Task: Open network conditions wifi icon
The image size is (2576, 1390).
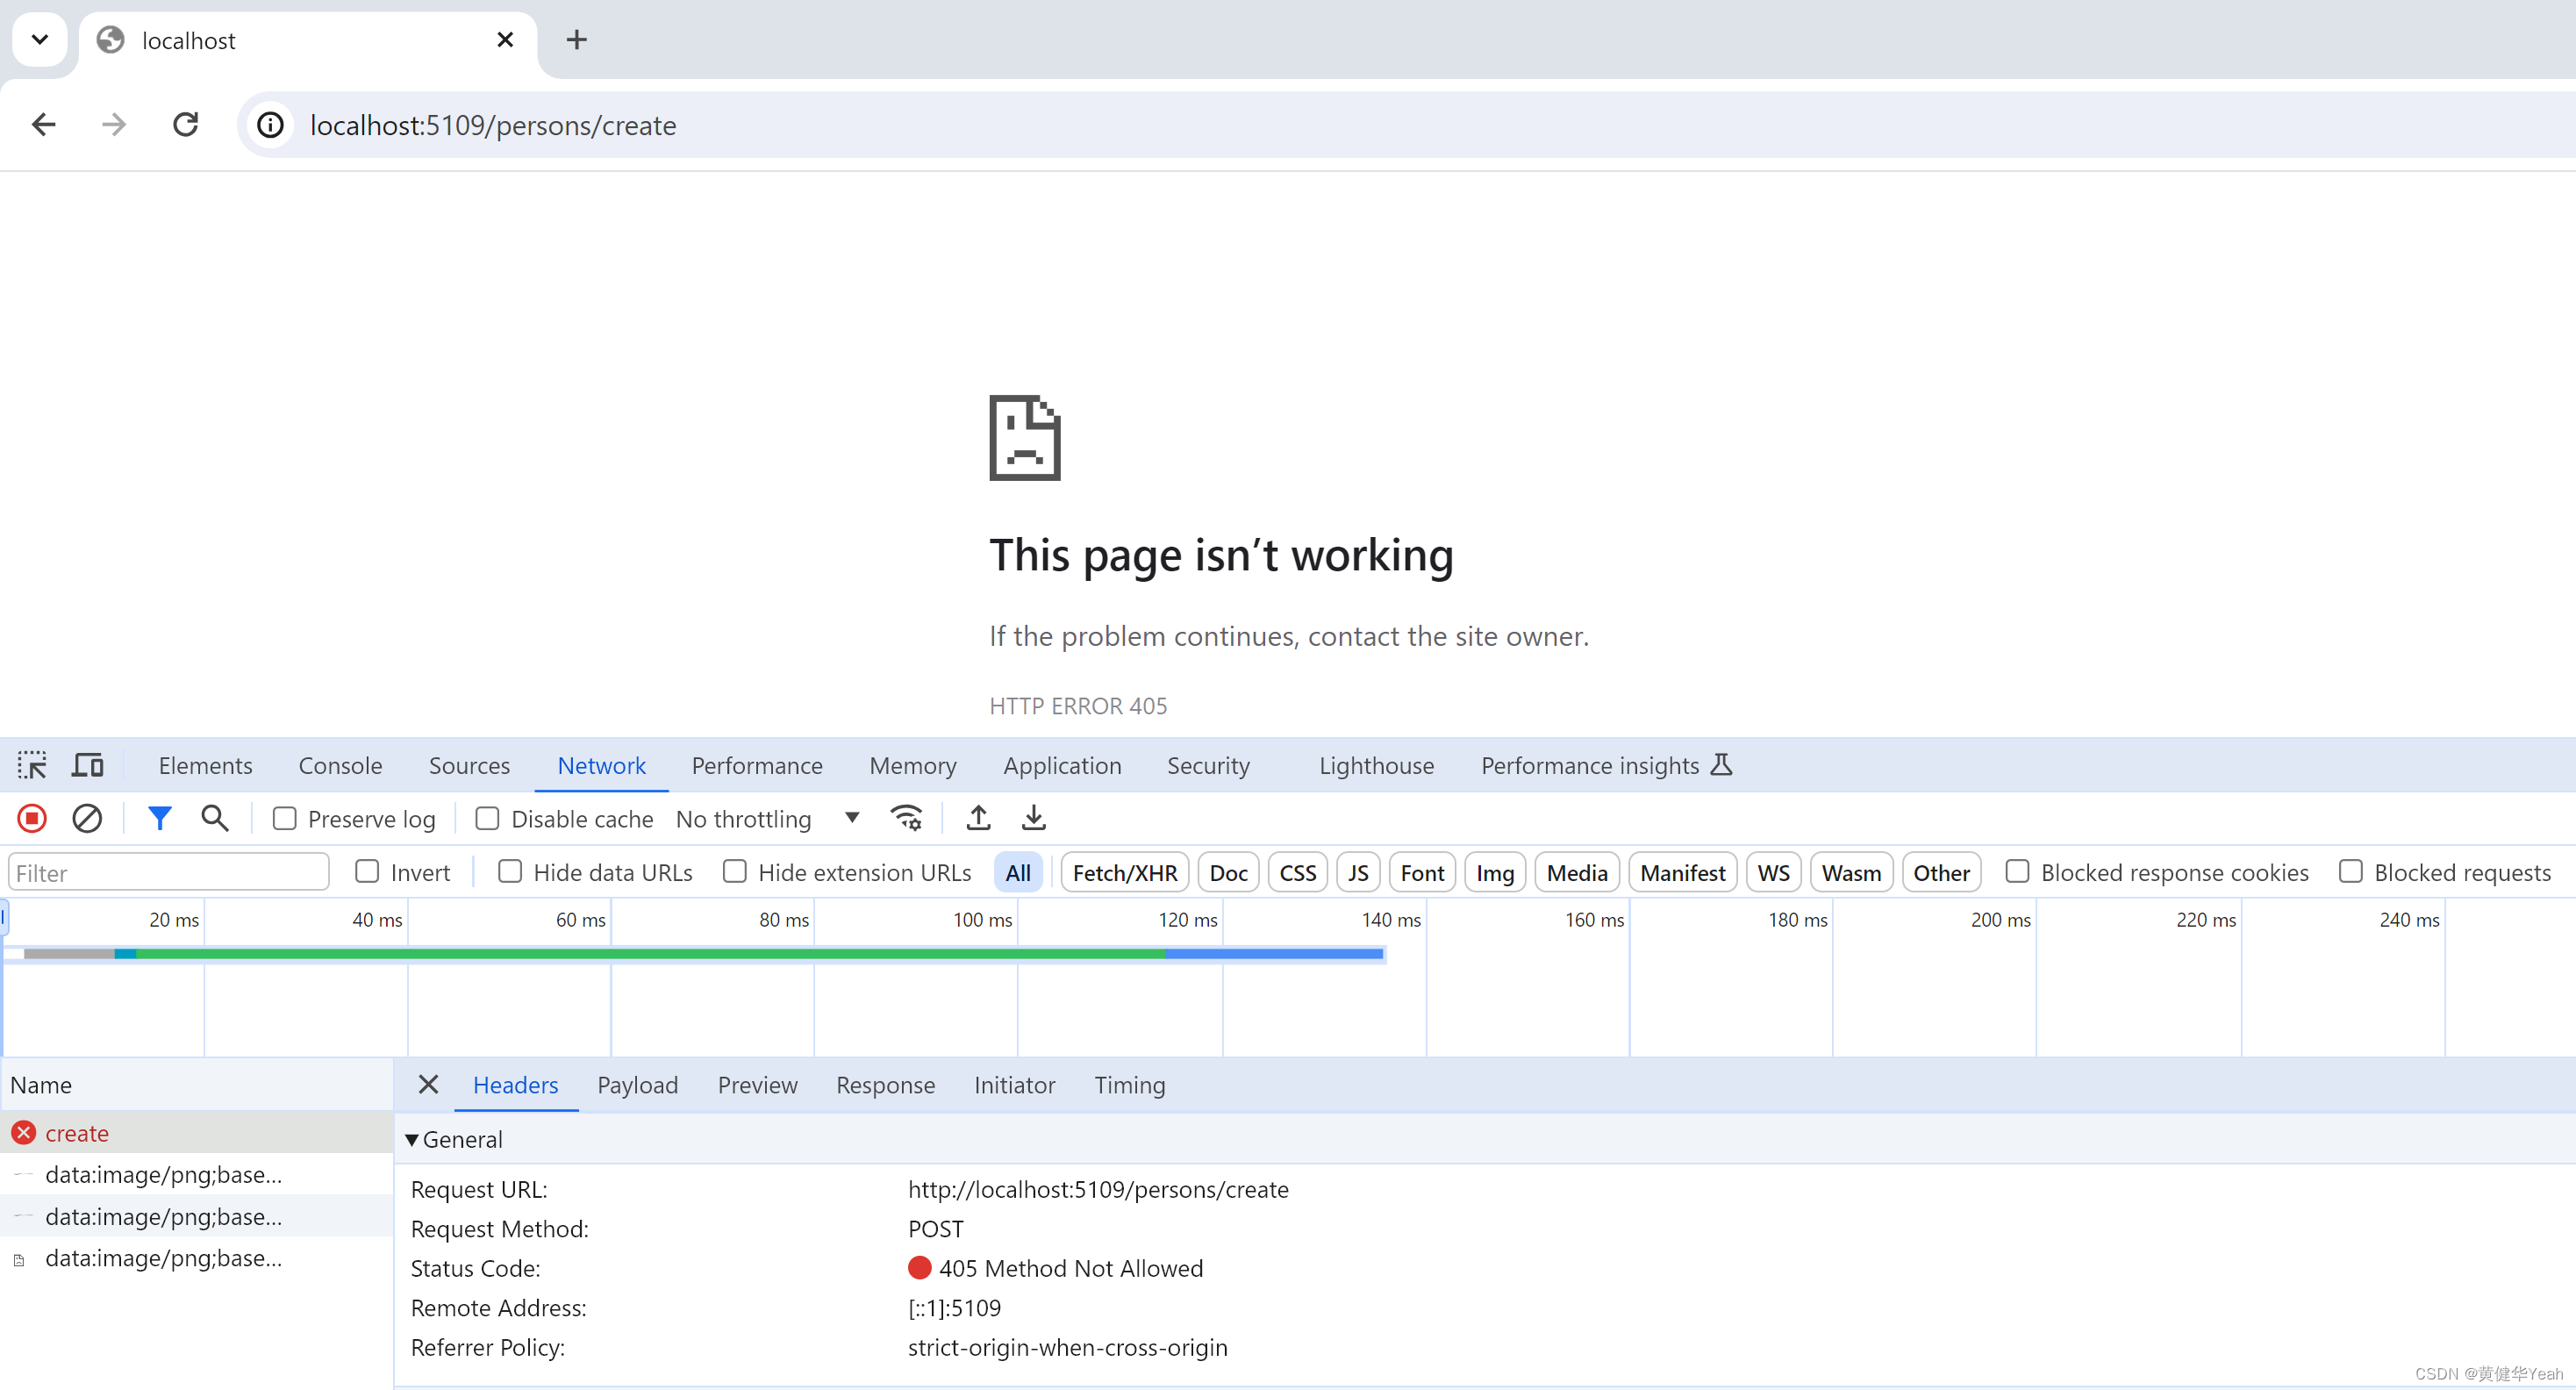Action: (x=906, y=819)
